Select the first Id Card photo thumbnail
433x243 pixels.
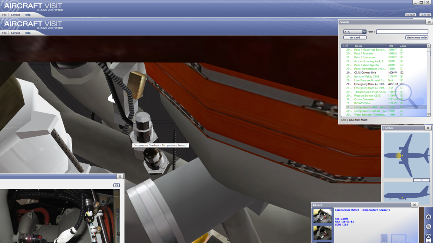pos(322,216)
